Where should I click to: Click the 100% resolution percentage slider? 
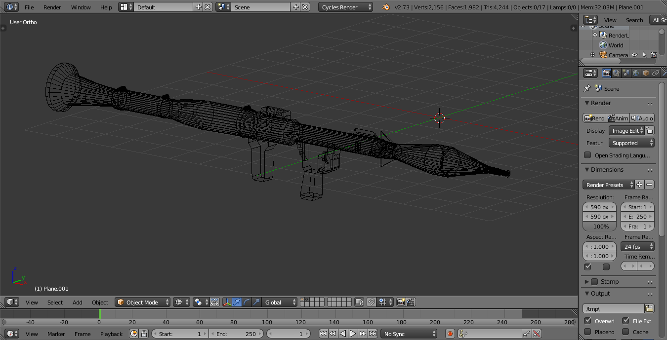point(601,227)
